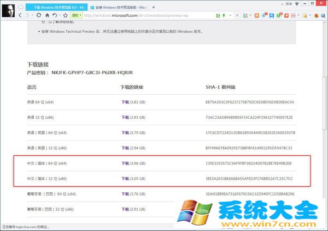Click SHA-1 hash starting with 73AC23AD
The width and height of the screenshot is (328, 231).
click(x=249, y=117)
